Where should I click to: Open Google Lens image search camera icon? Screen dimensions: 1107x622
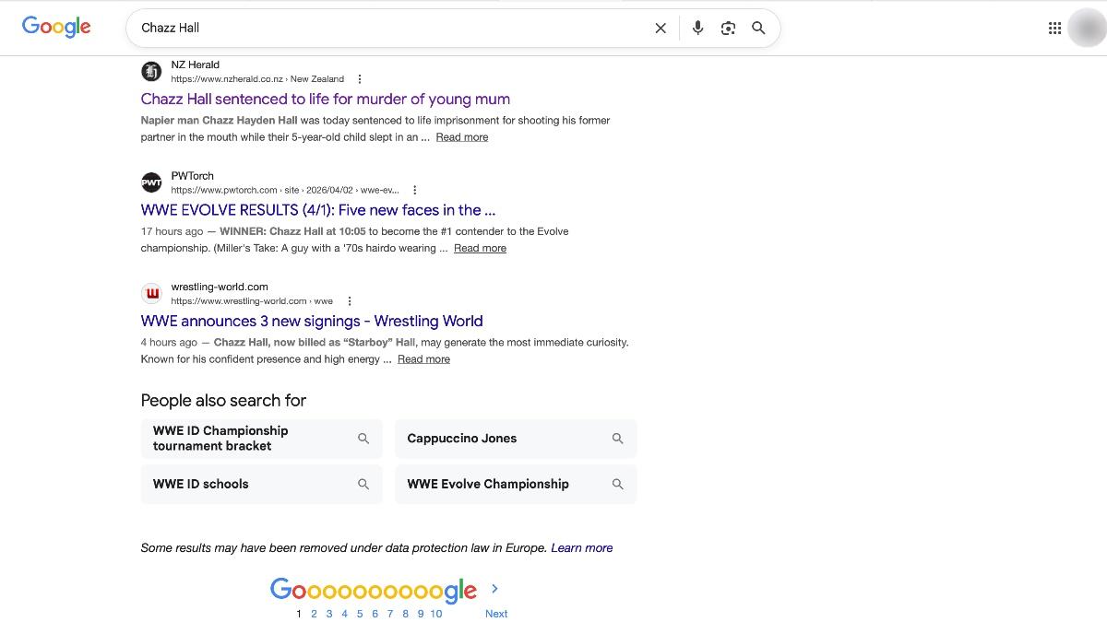pyautogui.click(x=728, y=28)
